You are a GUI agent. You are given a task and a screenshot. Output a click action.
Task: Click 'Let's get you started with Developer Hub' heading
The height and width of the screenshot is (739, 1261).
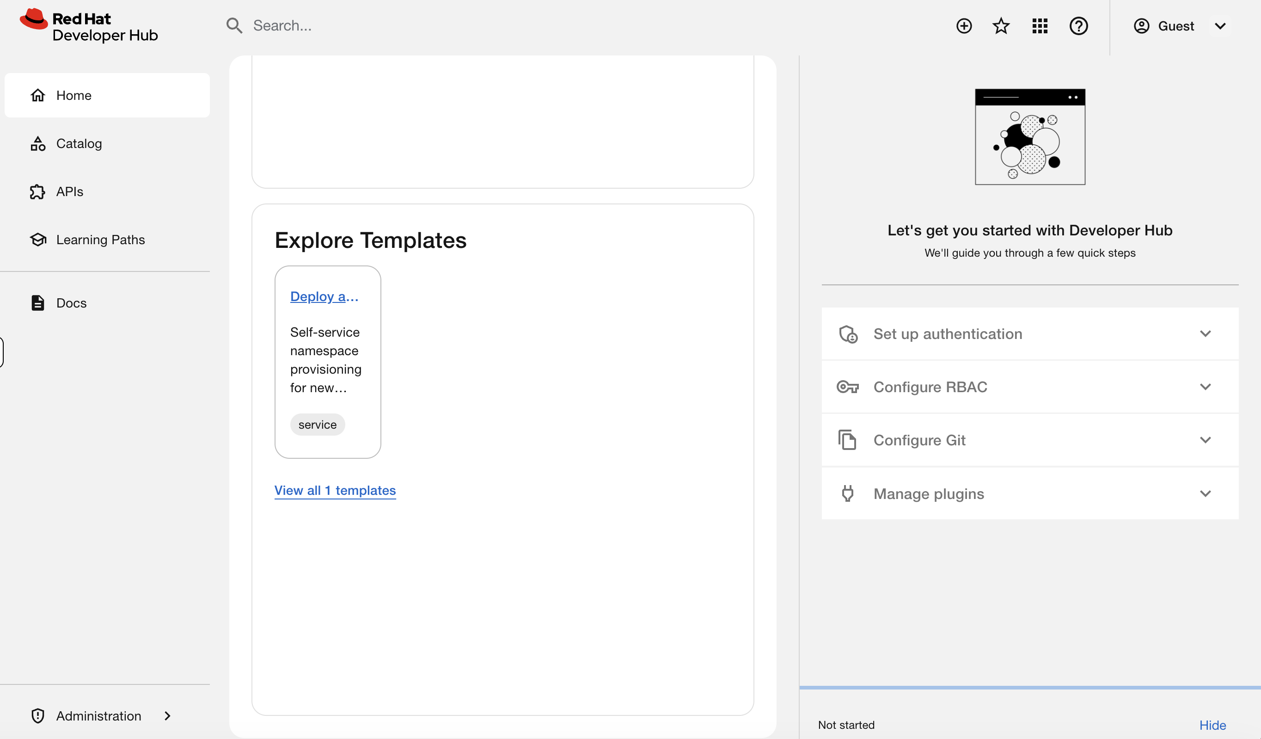[1030, 230]
